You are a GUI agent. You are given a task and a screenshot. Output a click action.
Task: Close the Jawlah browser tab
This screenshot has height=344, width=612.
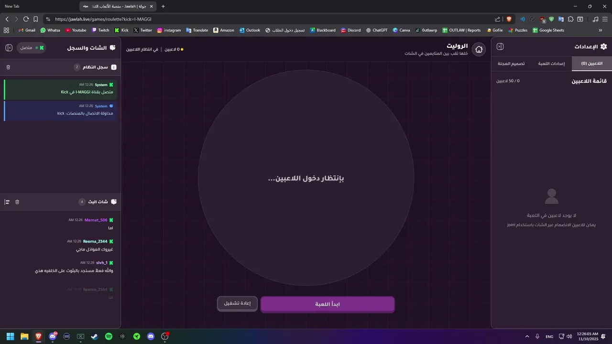click(152, 6)
